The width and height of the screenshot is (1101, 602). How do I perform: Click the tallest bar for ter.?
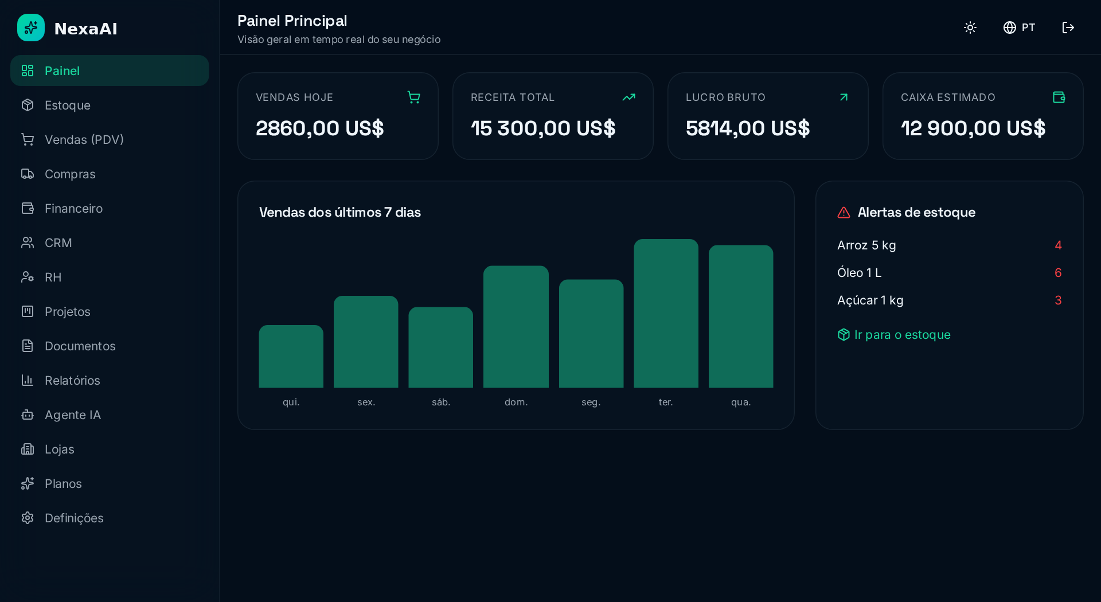point(666,314)
